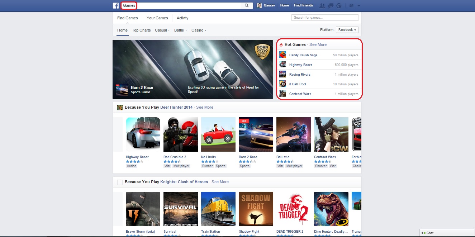Open the Shadow Fight game thumbnail
Viewport: 475px width, 237px height.
256,209
